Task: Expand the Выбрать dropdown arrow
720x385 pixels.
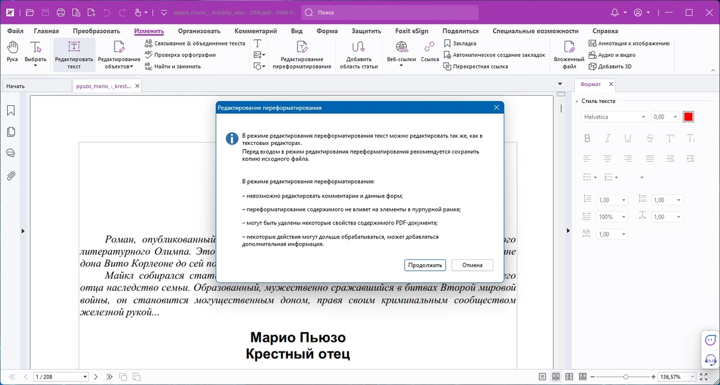Action: 35,66
